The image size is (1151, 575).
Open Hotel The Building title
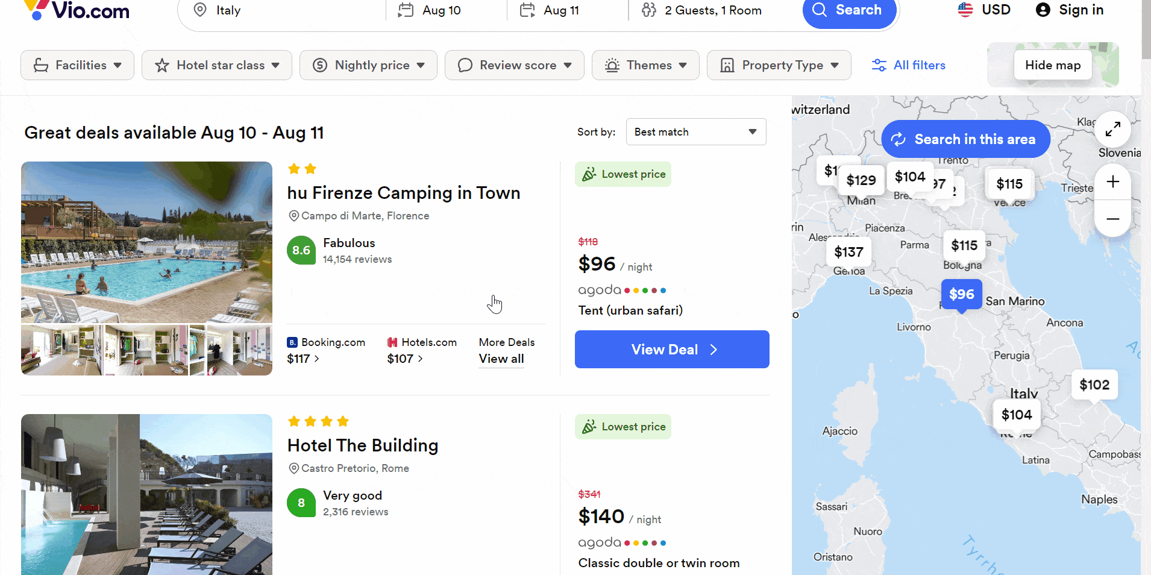363,445
